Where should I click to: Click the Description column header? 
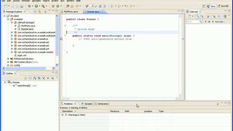(84, 111)
